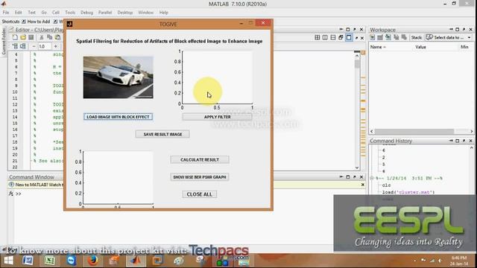Image resolution: width=477 pixels, height=268 pixels.
Task: Click the CALCULATE RESULT button
Action: 200,159
